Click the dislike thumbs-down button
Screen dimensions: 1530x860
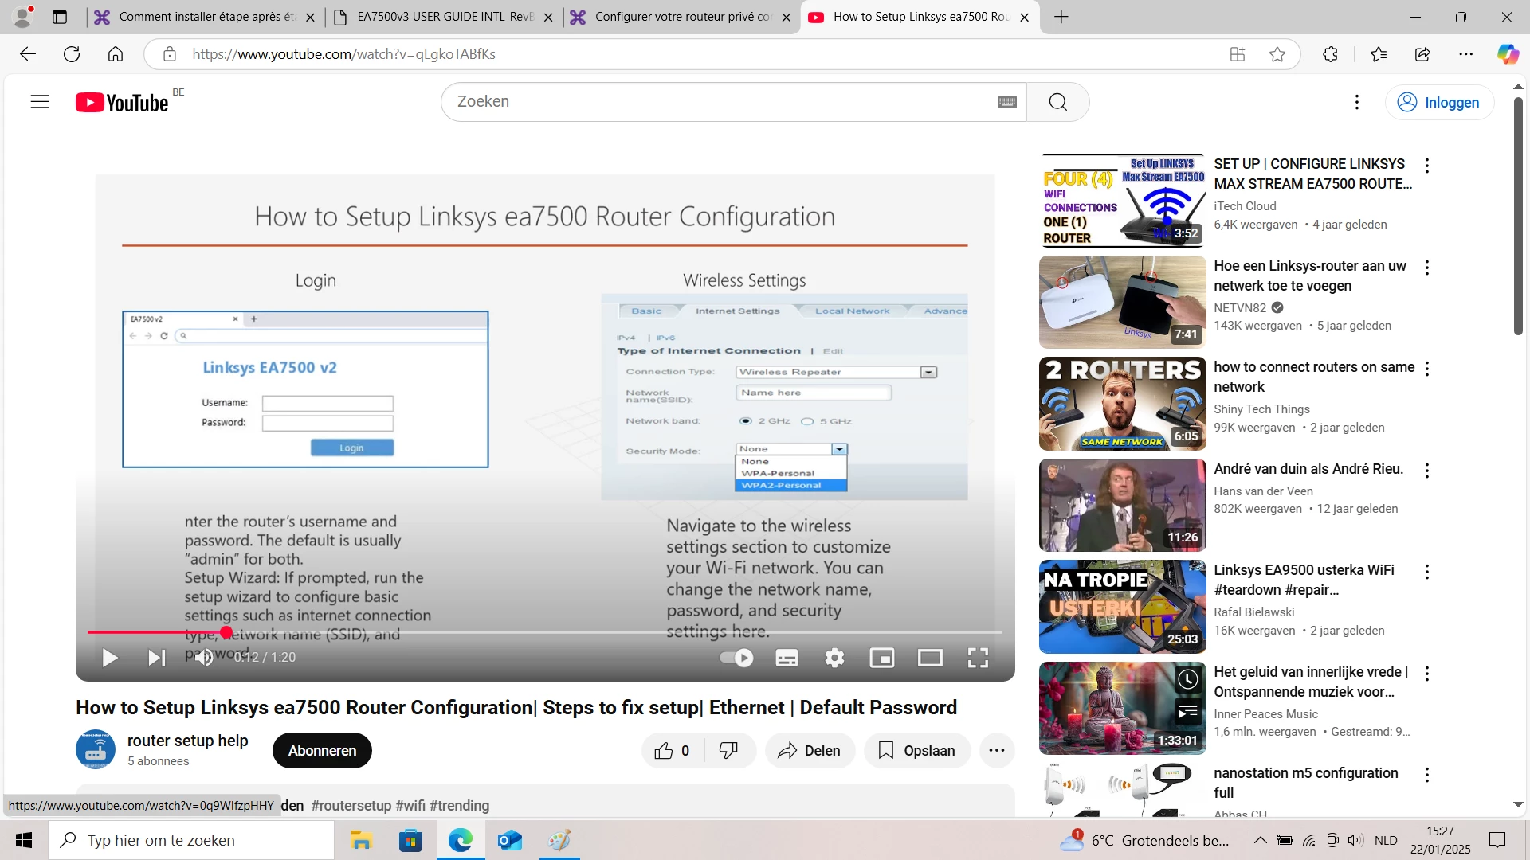tap(728, 750)
